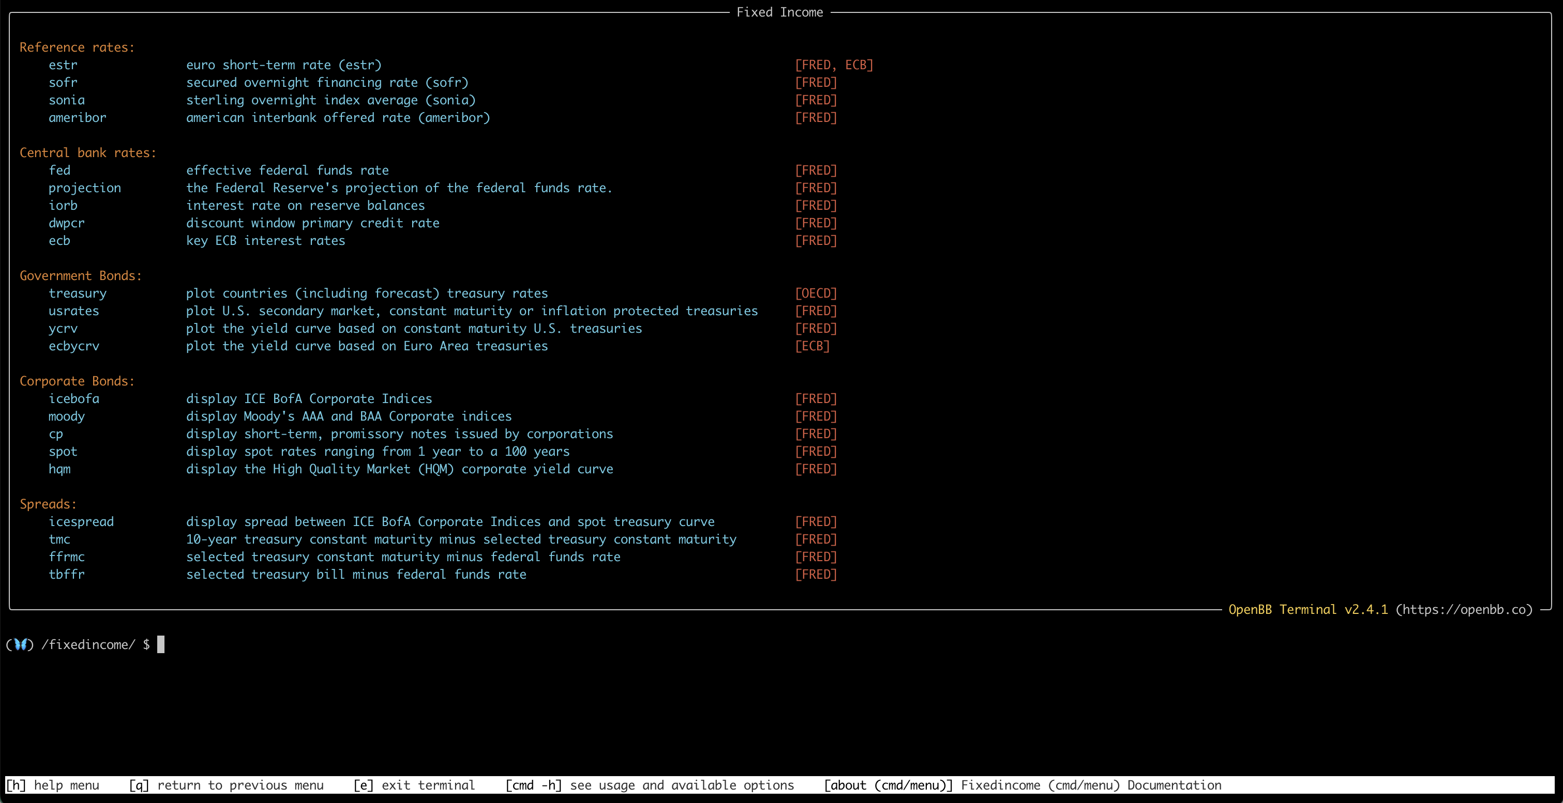
Task: Click the 'icebofa' command under Corporate Bonds
Action: [x=74, y=399]
